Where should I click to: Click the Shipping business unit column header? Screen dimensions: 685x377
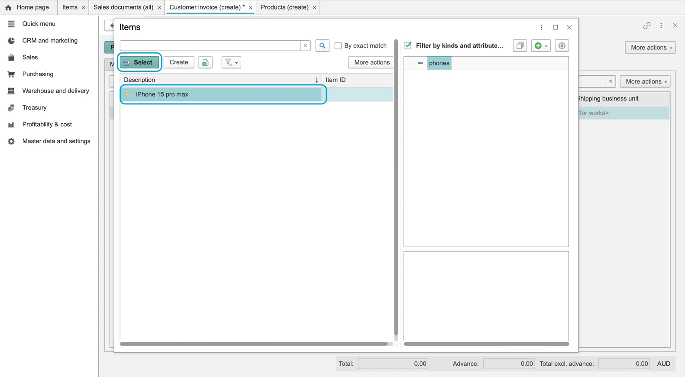pos(624,99)
